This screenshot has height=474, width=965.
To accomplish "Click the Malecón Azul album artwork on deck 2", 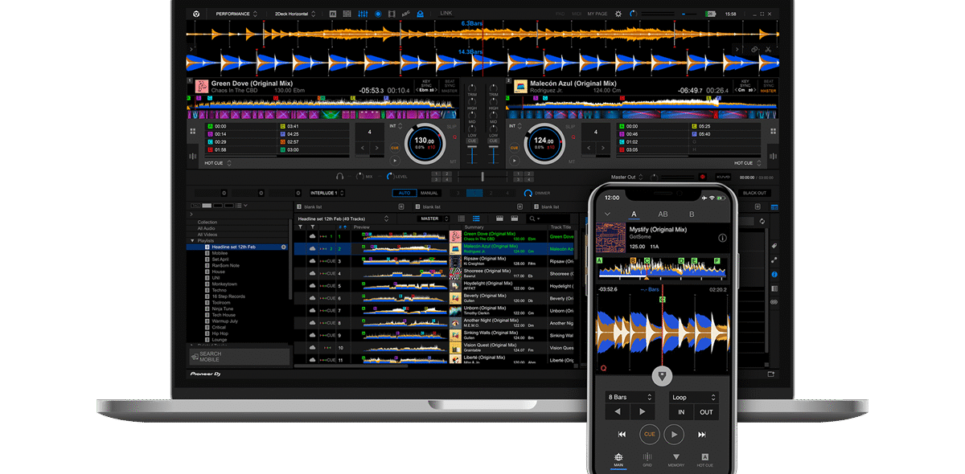I will pyautogui.click(x=521, y=86).
